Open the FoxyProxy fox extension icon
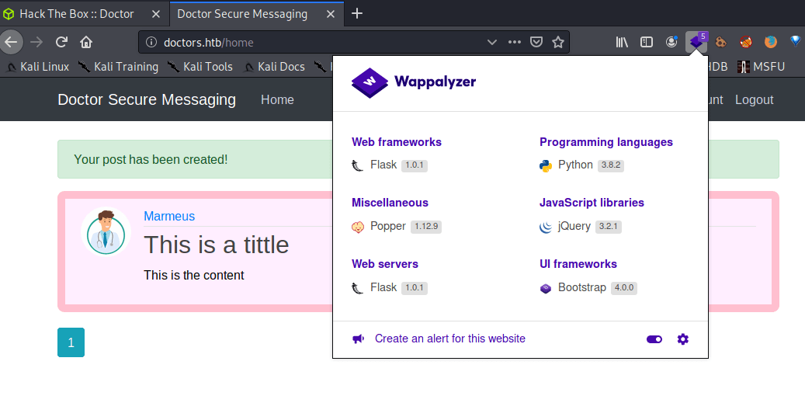805x396 pixels. tap(771, 42)
